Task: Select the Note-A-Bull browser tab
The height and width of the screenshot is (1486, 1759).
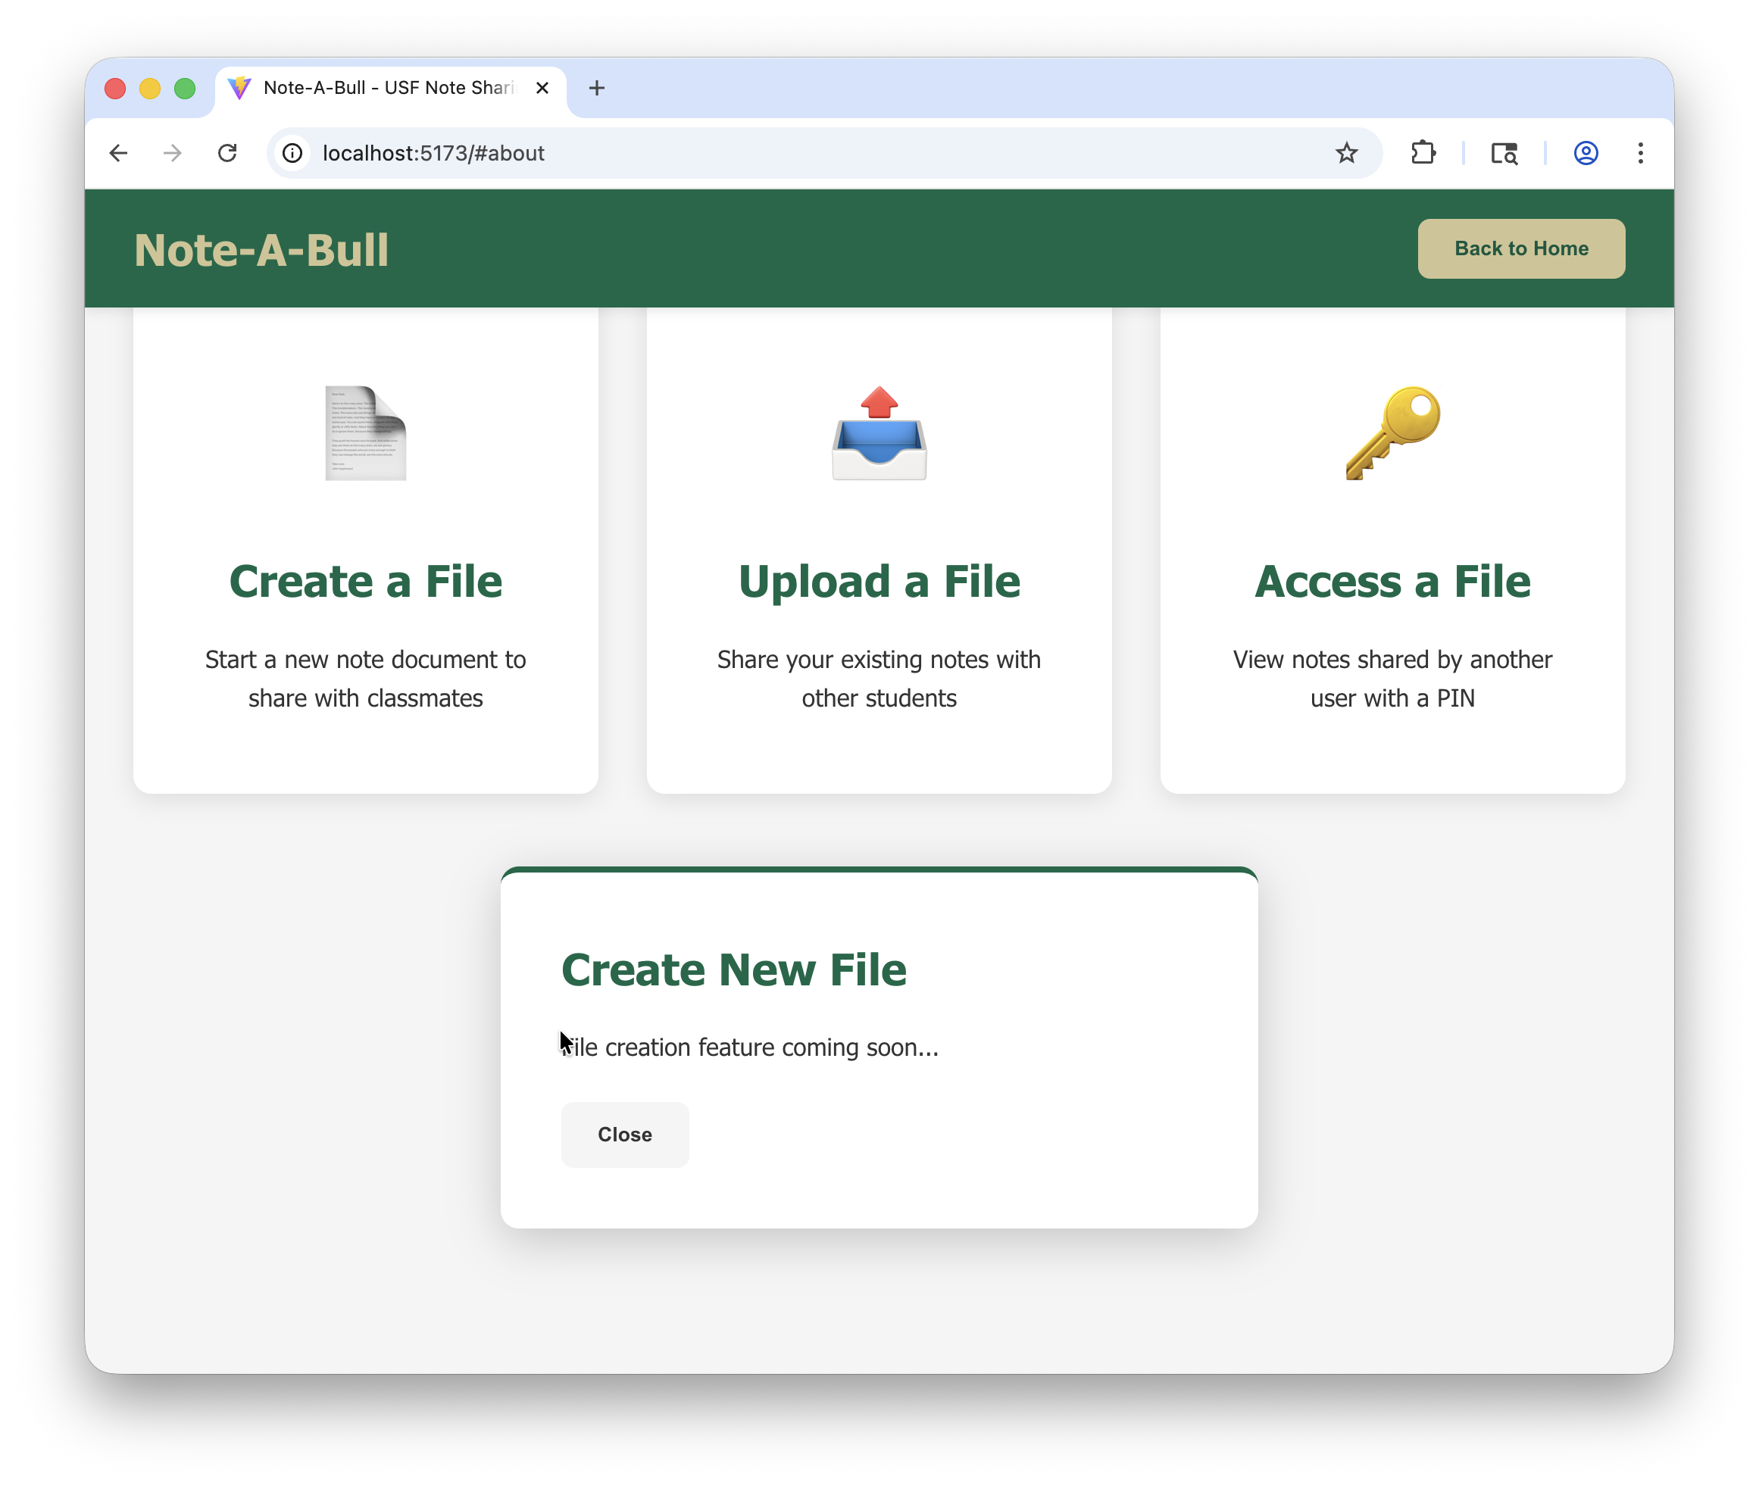Action: pyautogui.click(x=388, y=88)
